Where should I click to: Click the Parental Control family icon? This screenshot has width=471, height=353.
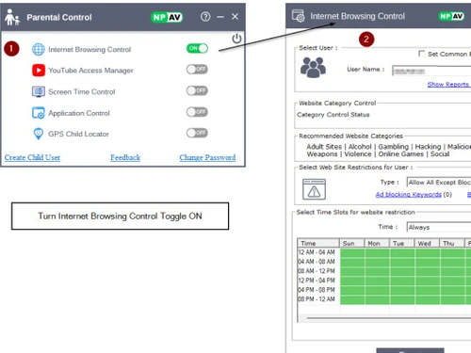click(12, 17)
